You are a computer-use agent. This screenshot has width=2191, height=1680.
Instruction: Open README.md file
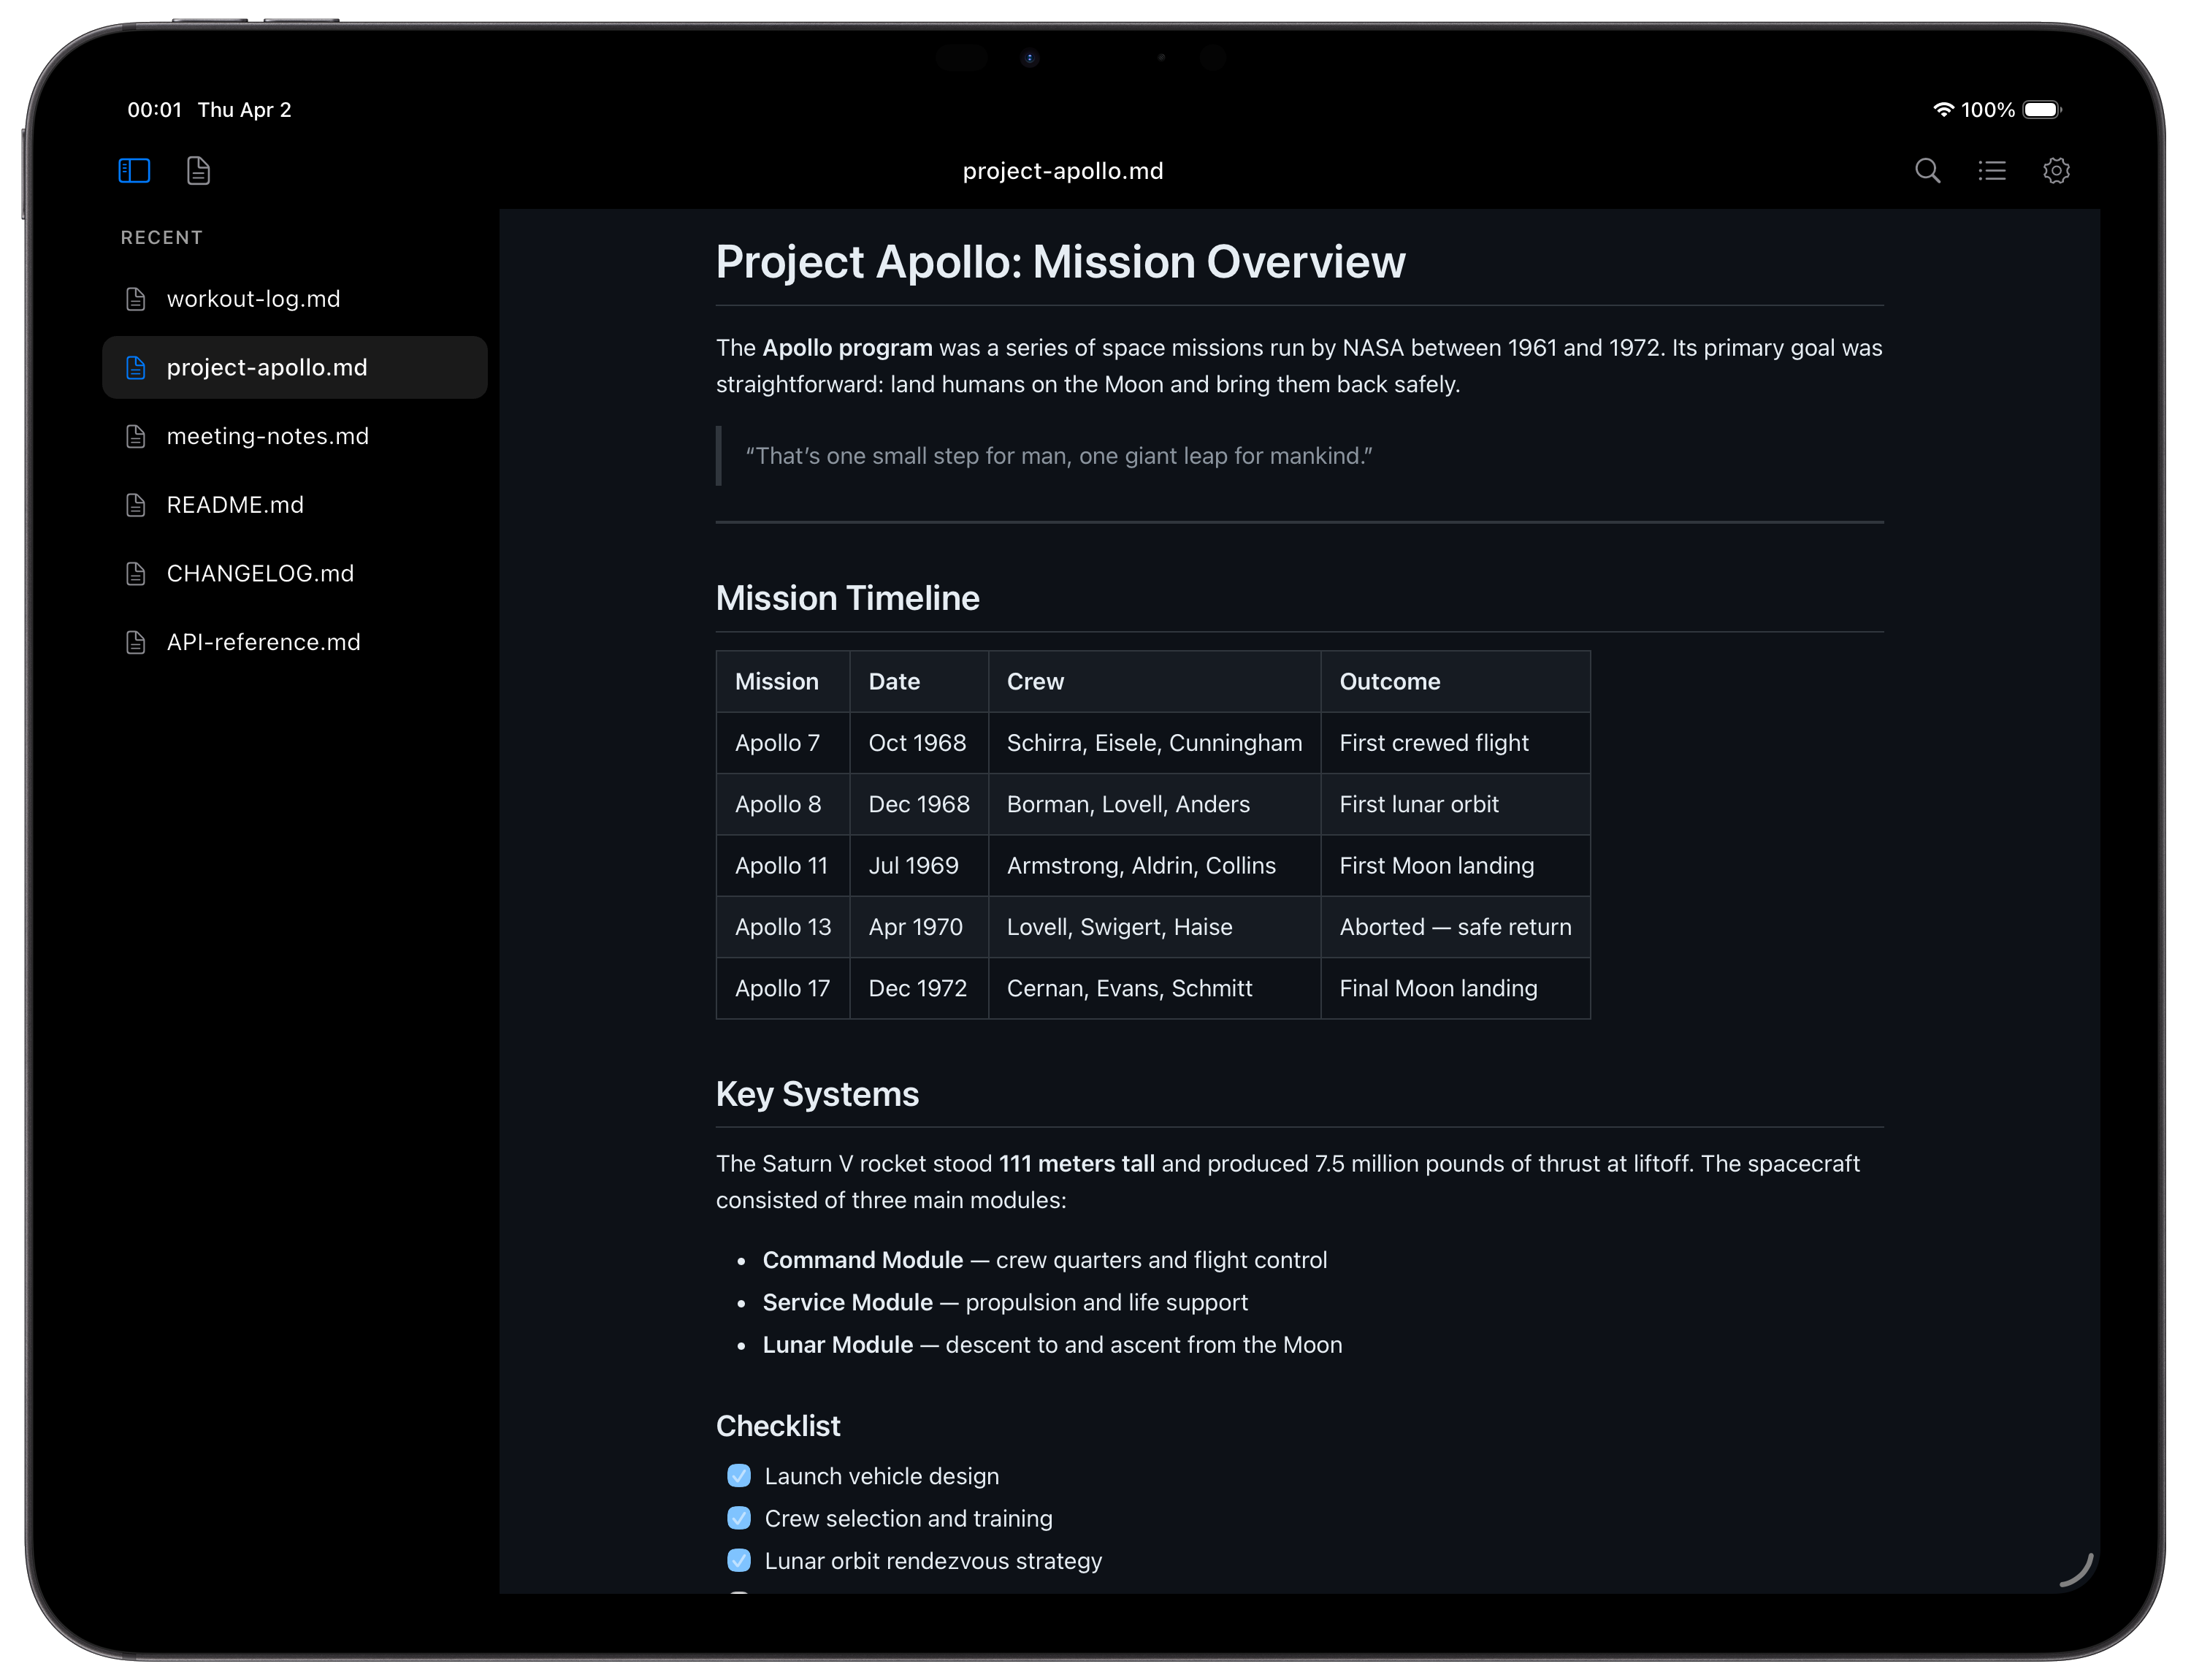pos(295,505)
